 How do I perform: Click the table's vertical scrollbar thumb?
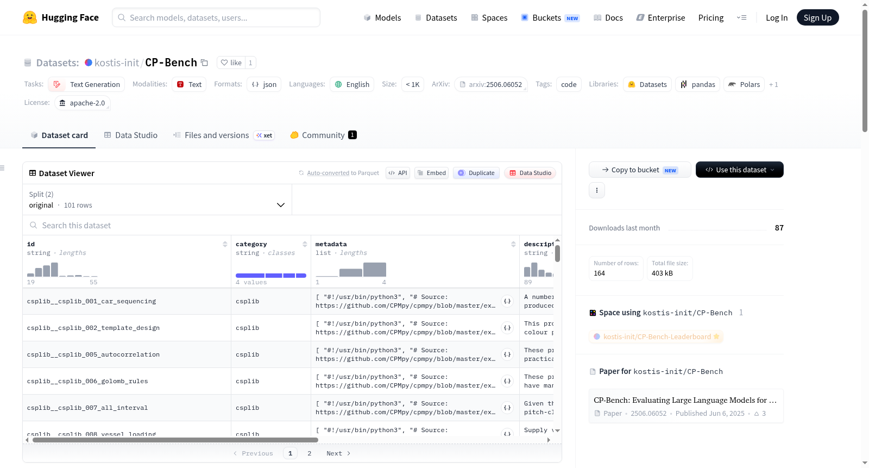(x=557, y=254)
